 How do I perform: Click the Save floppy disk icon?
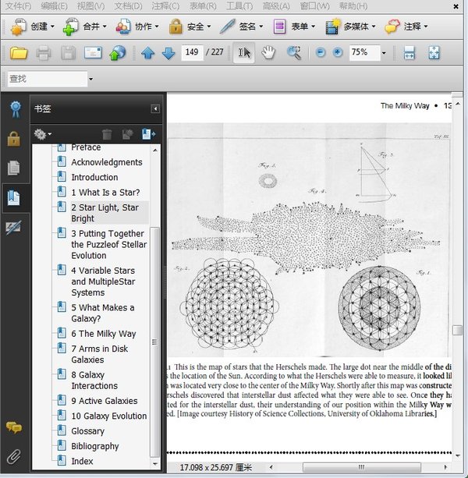coord(69,53)
